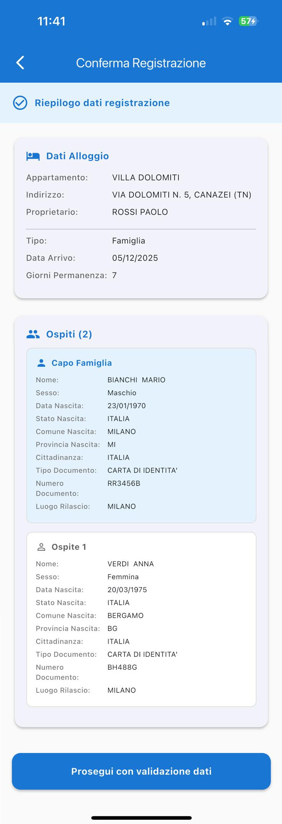Open the Wi-Fi status icon
This screenshot has width=282, height=824.
(227, 21)
